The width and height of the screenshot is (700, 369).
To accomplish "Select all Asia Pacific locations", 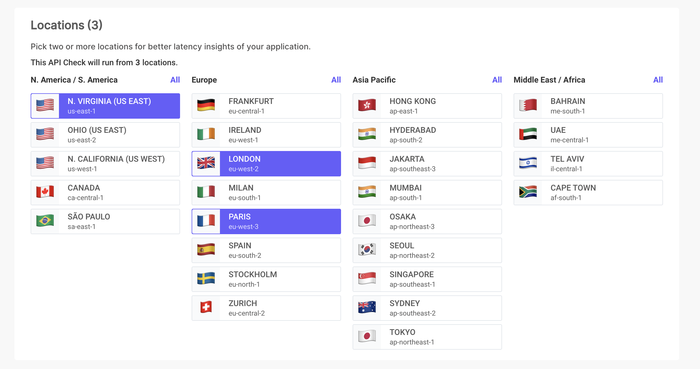I will pyautogui.click(x=497, y=80).
